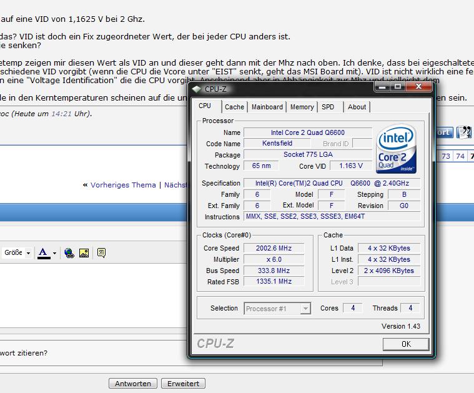Click the Package value Socket 775 LGA
This screenshot has height=393, width=474.
(308, 154)
